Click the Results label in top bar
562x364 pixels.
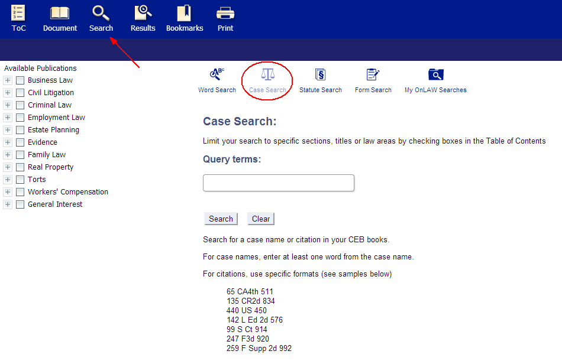click(143, 28)
